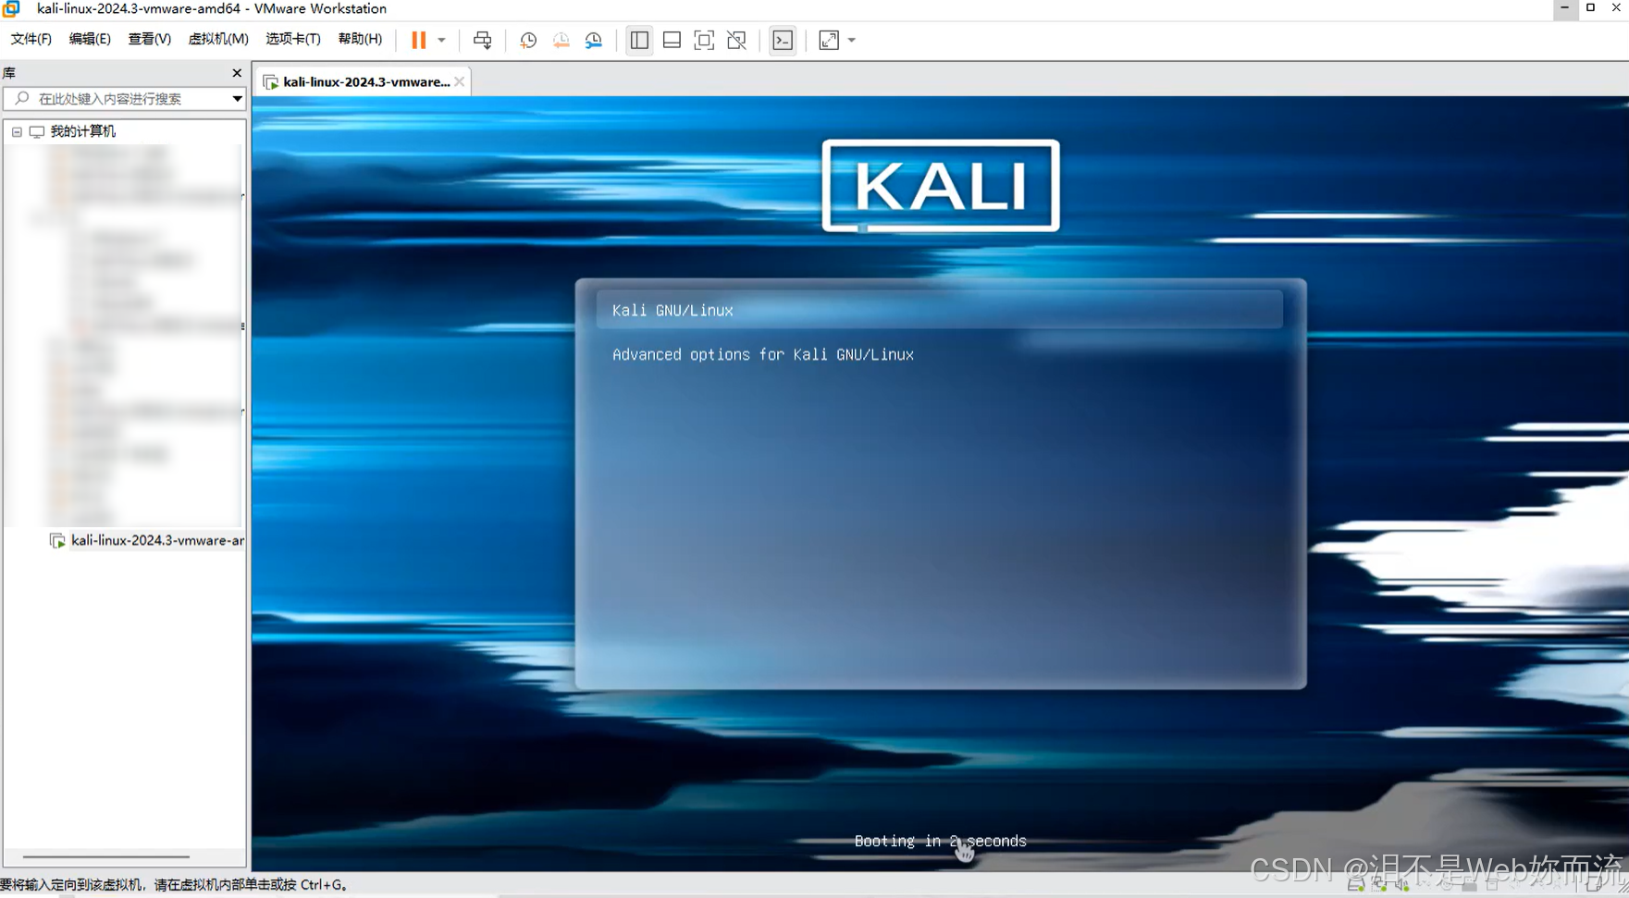Viewport: 1629px width, 898px height.
Task: Maximize the VMware Workstation window
Action: [x=1591, y=7]
